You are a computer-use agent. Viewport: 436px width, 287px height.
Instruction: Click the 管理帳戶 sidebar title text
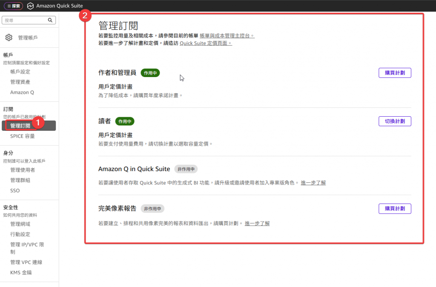(x=28, y=37)
